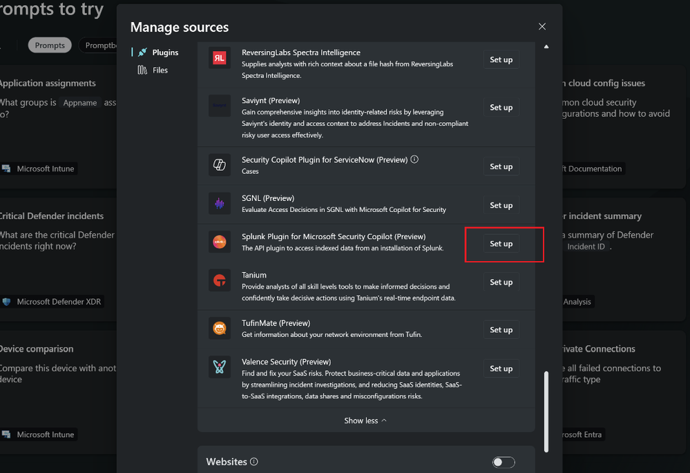Open info icon next to Websites
Image resolution: width=690 pixels, height=473 pixels.
click(x=254, y=461)
